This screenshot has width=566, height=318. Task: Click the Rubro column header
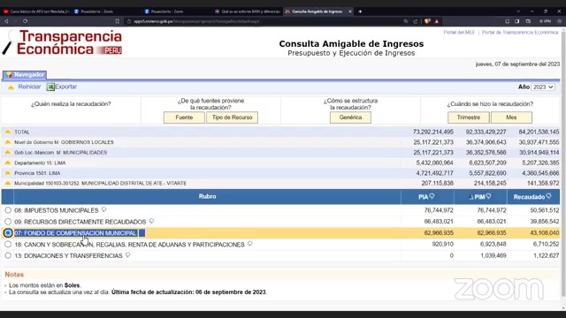(207, 196)
